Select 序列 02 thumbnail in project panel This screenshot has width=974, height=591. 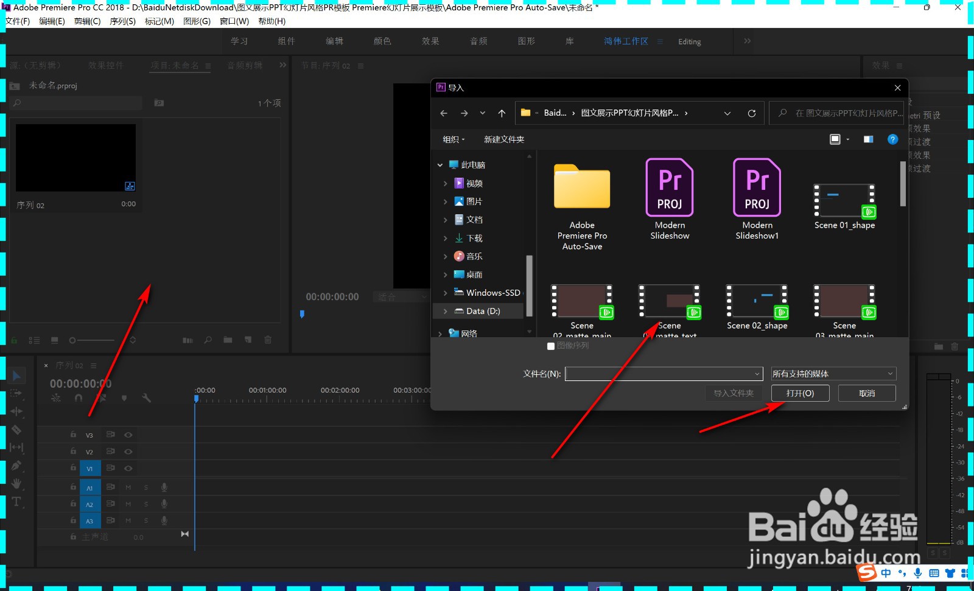(x=75, y=158)
